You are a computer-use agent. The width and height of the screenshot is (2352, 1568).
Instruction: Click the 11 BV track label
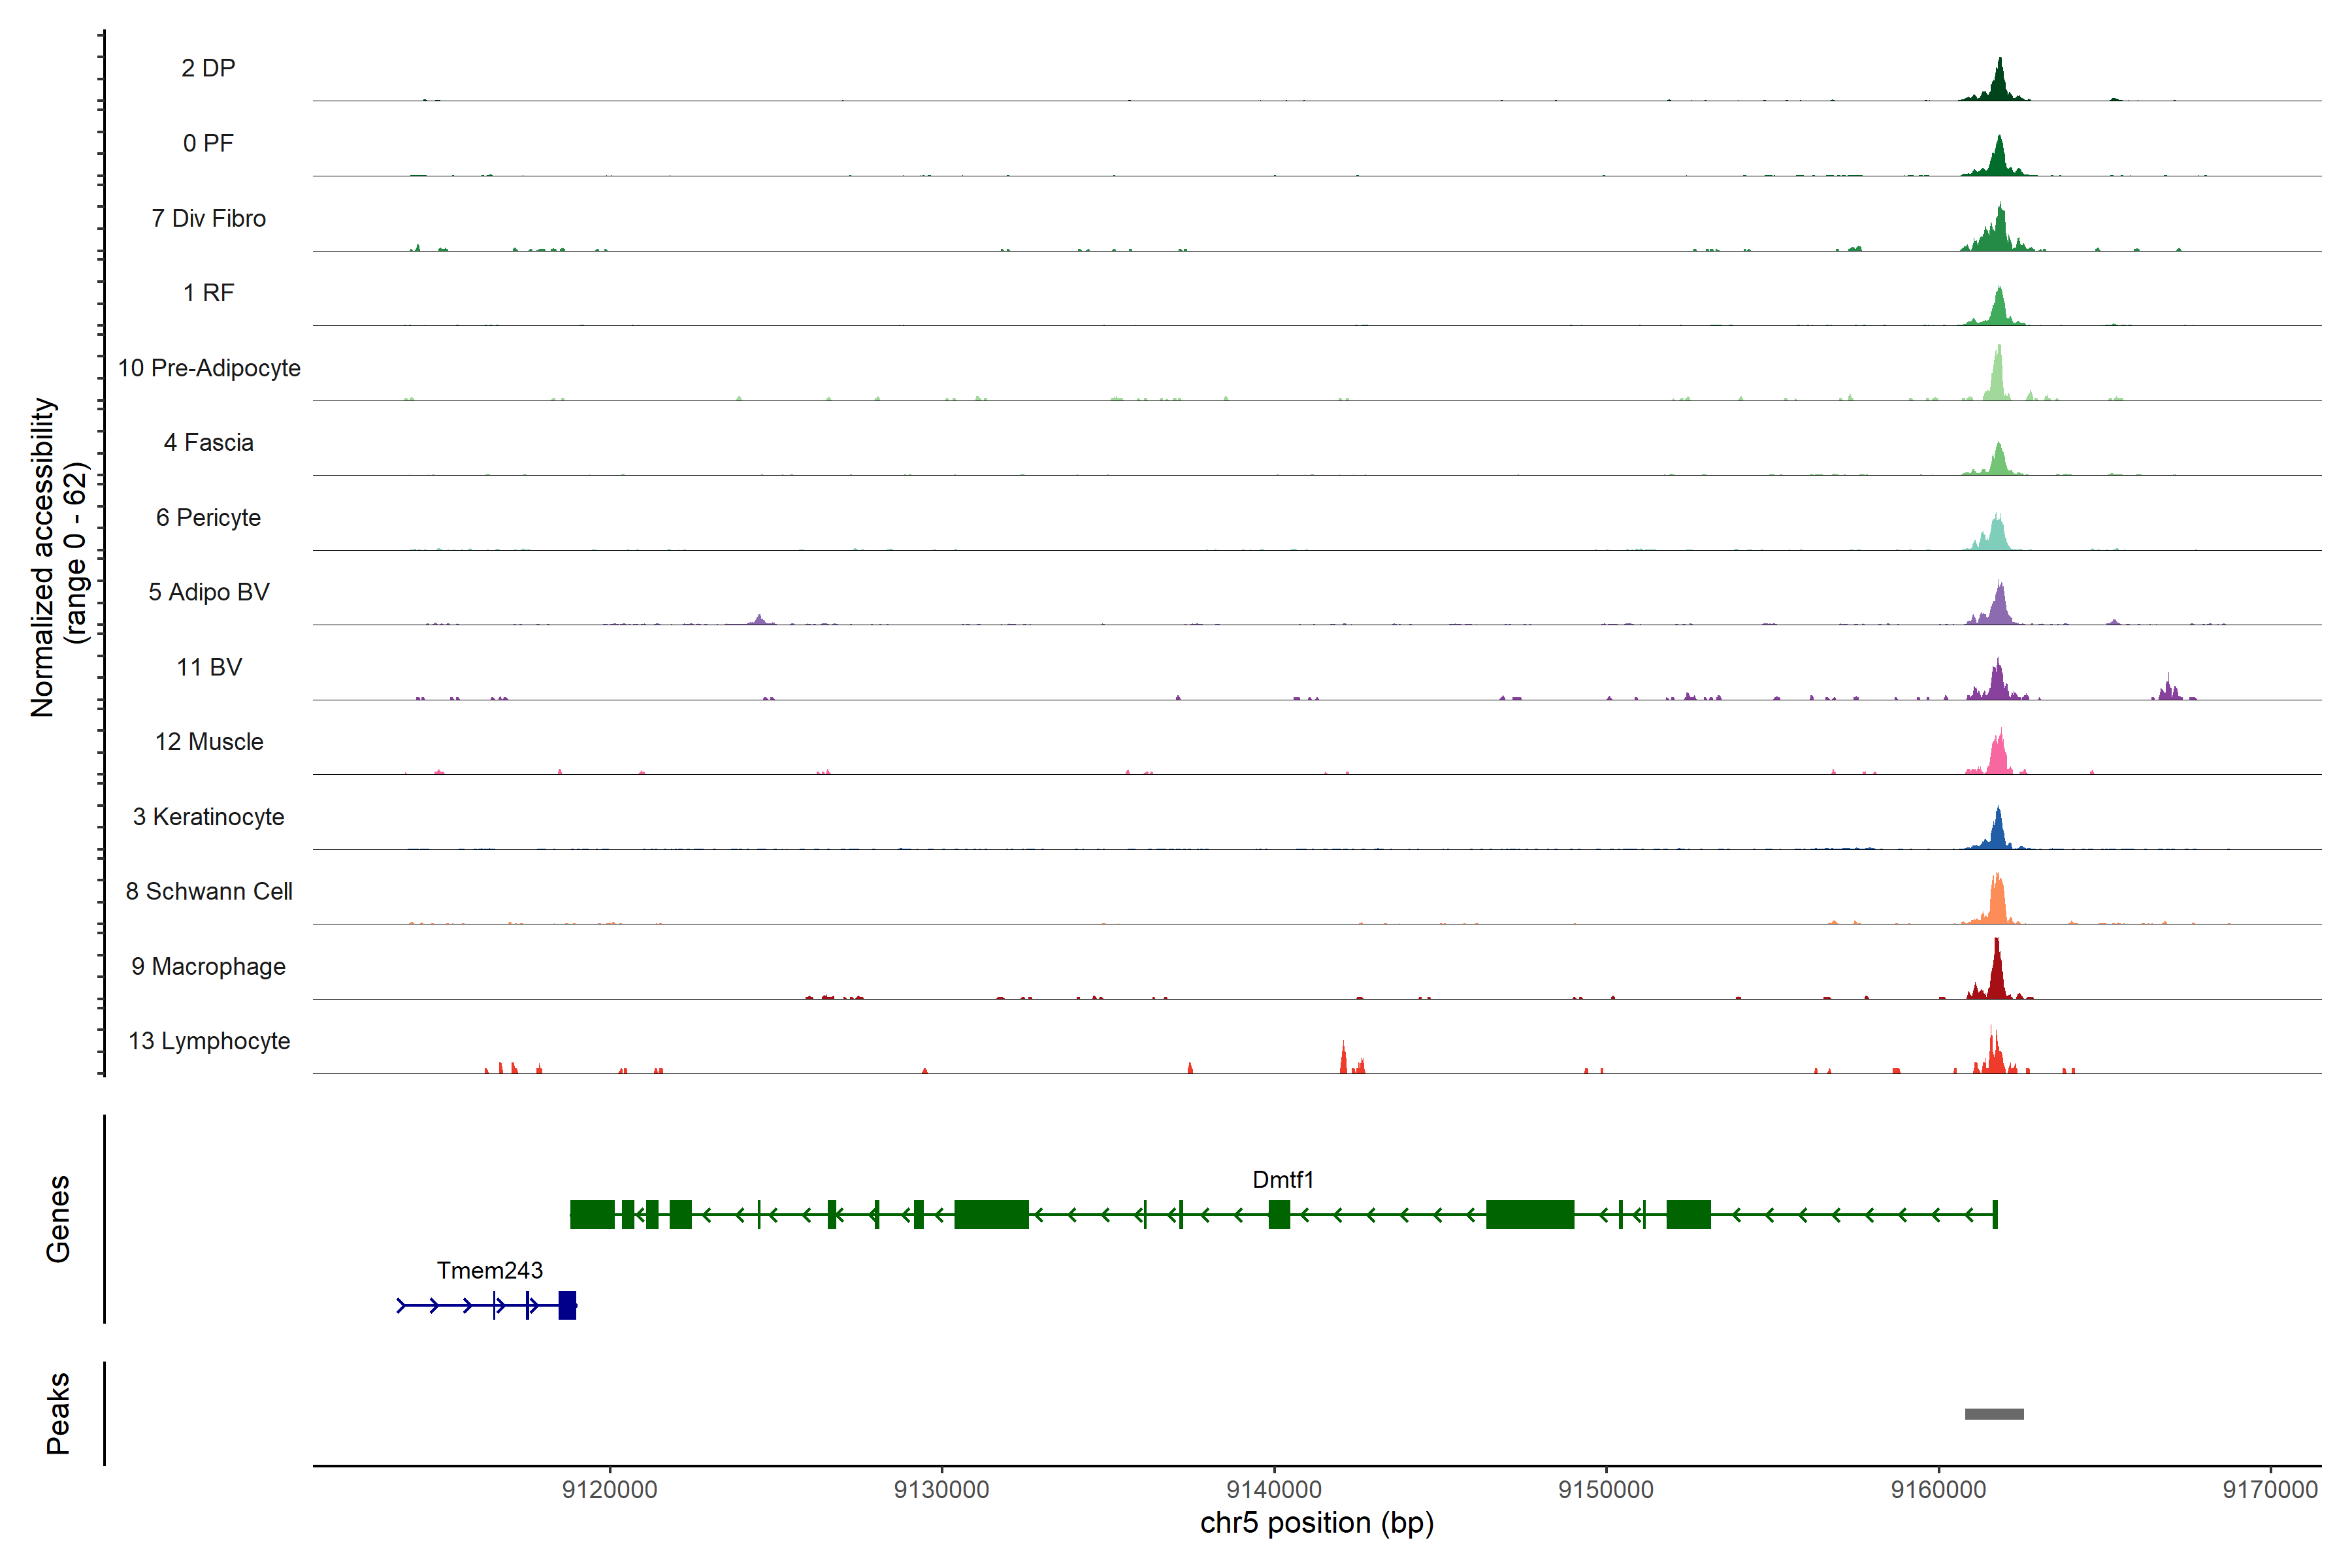(208, 667)
